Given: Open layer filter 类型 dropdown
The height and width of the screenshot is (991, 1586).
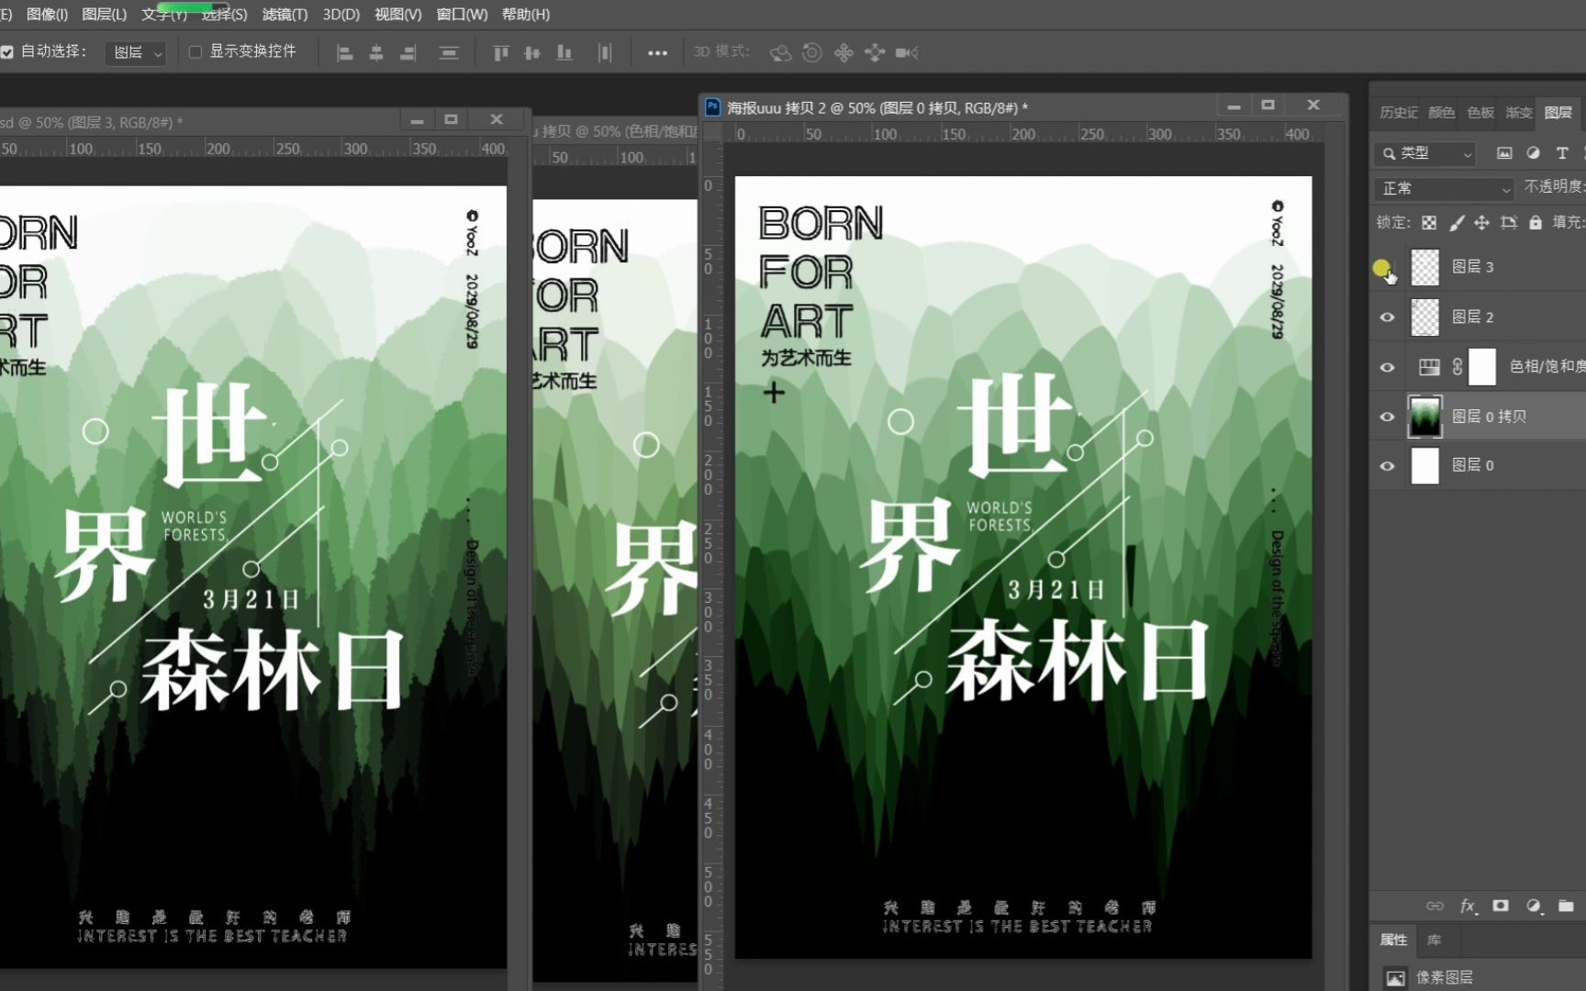Looking at the screenshot, I should 1425,153.
